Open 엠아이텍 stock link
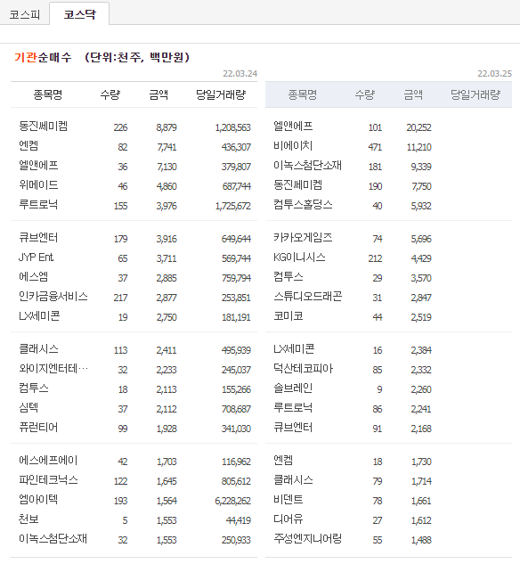Image resolution: width=520 pixels, height=564 pixels. [x=38, y=499]
